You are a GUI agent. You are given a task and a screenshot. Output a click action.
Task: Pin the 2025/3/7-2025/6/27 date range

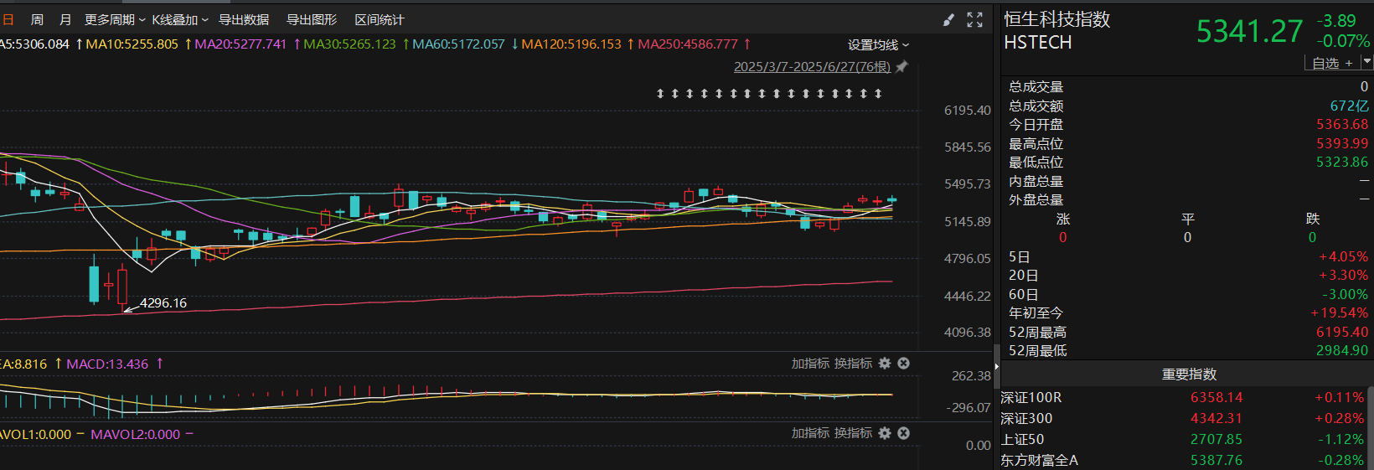901,67
